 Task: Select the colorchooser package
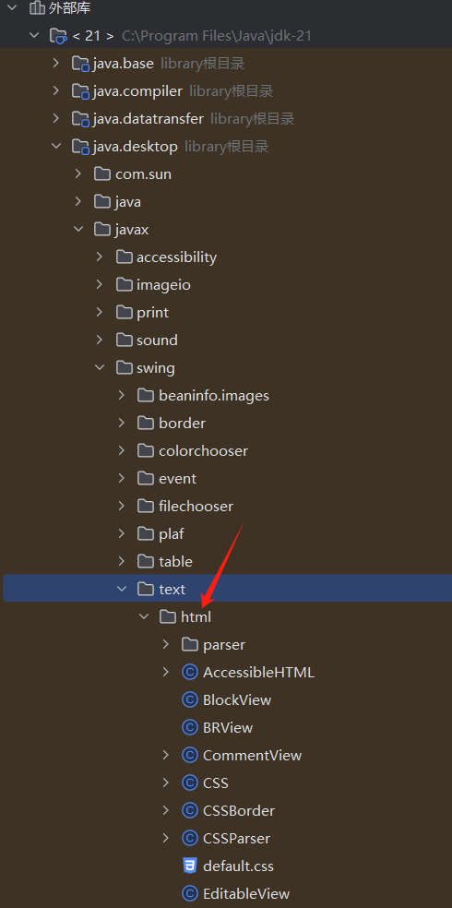point(203,450)
